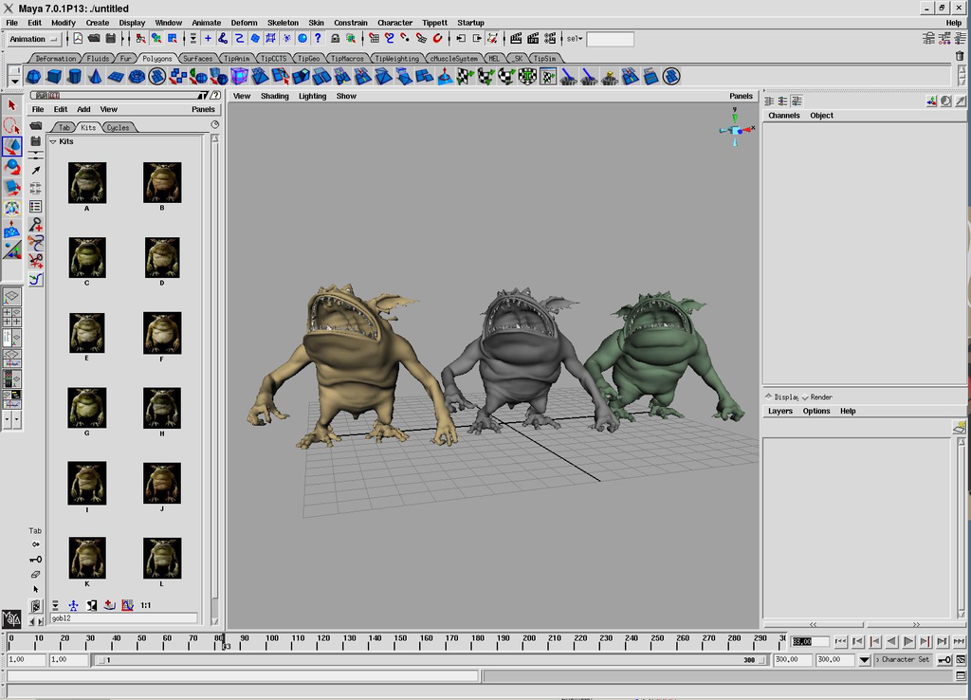This screenshot has height=700, width=971.
Task: Choose the Scale tool in toolbox
Action: click(x=12, y=188)
